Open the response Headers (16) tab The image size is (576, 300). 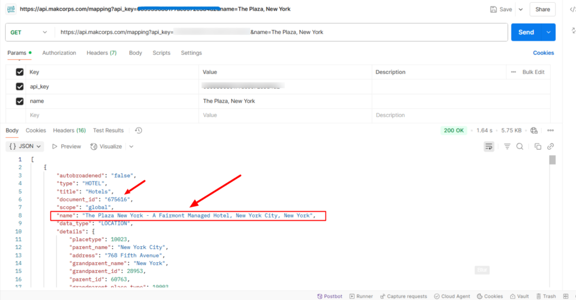tap(69, 131)
